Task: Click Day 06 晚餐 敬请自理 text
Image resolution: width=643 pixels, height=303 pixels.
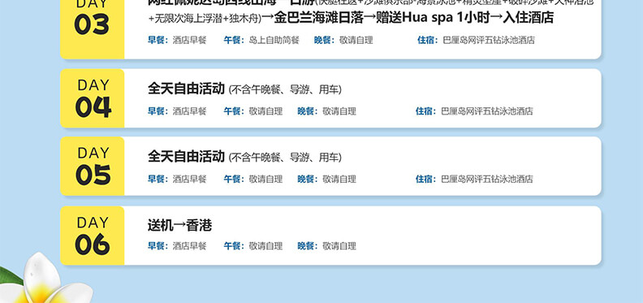Action: 327,246
